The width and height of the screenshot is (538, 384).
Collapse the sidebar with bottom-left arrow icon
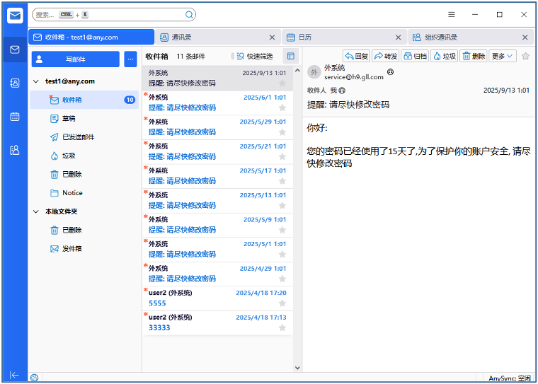pyautogui.click(x=14, y=375)
